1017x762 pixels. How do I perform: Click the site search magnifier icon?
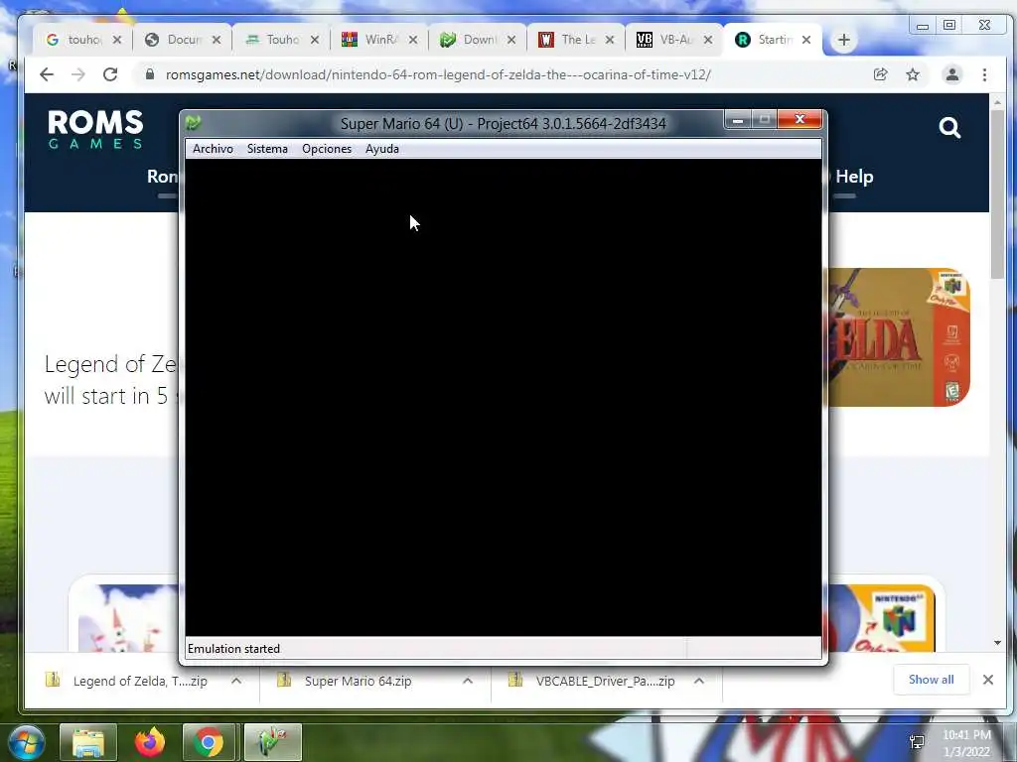click(x=949, y=128)
